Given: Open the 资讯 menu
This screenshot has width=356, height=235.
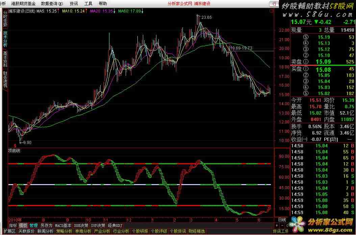Looking at the screenshot, I should point(74,4).
